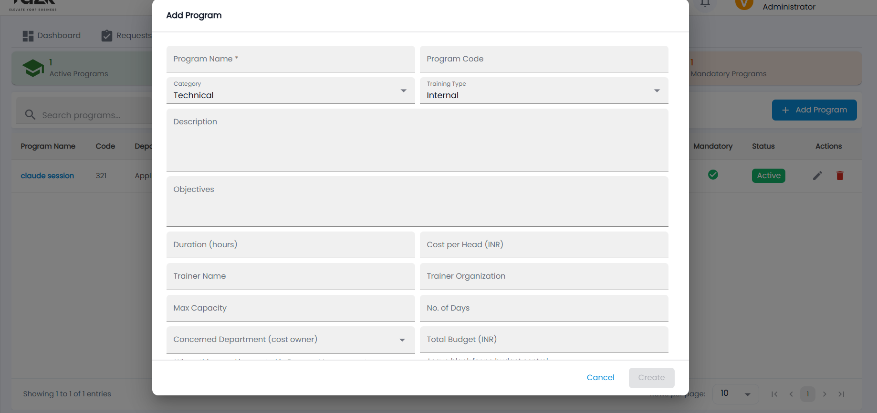This screenshot has width=877, height=413.
Task: Click the No. of Days field
Action: 544,308
